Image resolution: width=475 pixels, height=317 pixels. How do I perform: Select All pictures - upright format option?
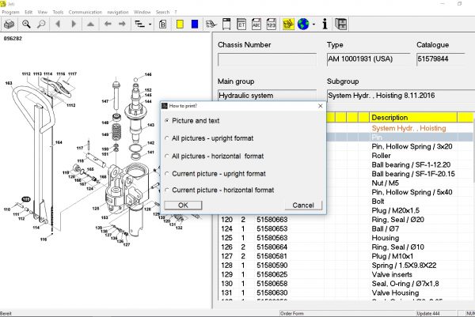coord(166,138)
